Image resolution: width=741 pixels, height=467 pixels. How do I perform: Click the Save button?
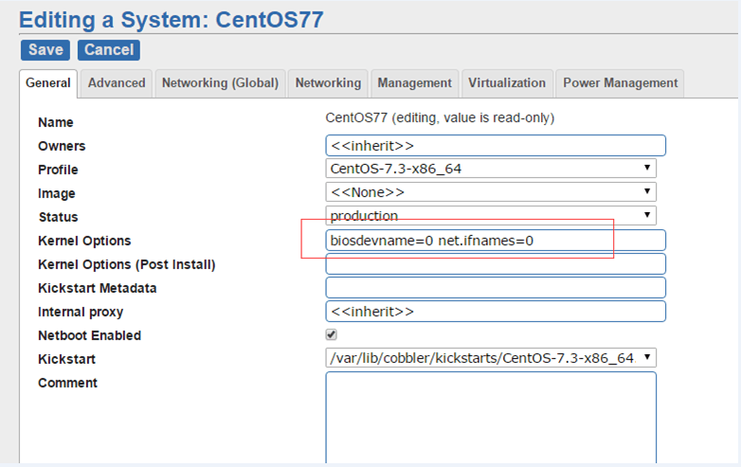click(x=45, y=50)
